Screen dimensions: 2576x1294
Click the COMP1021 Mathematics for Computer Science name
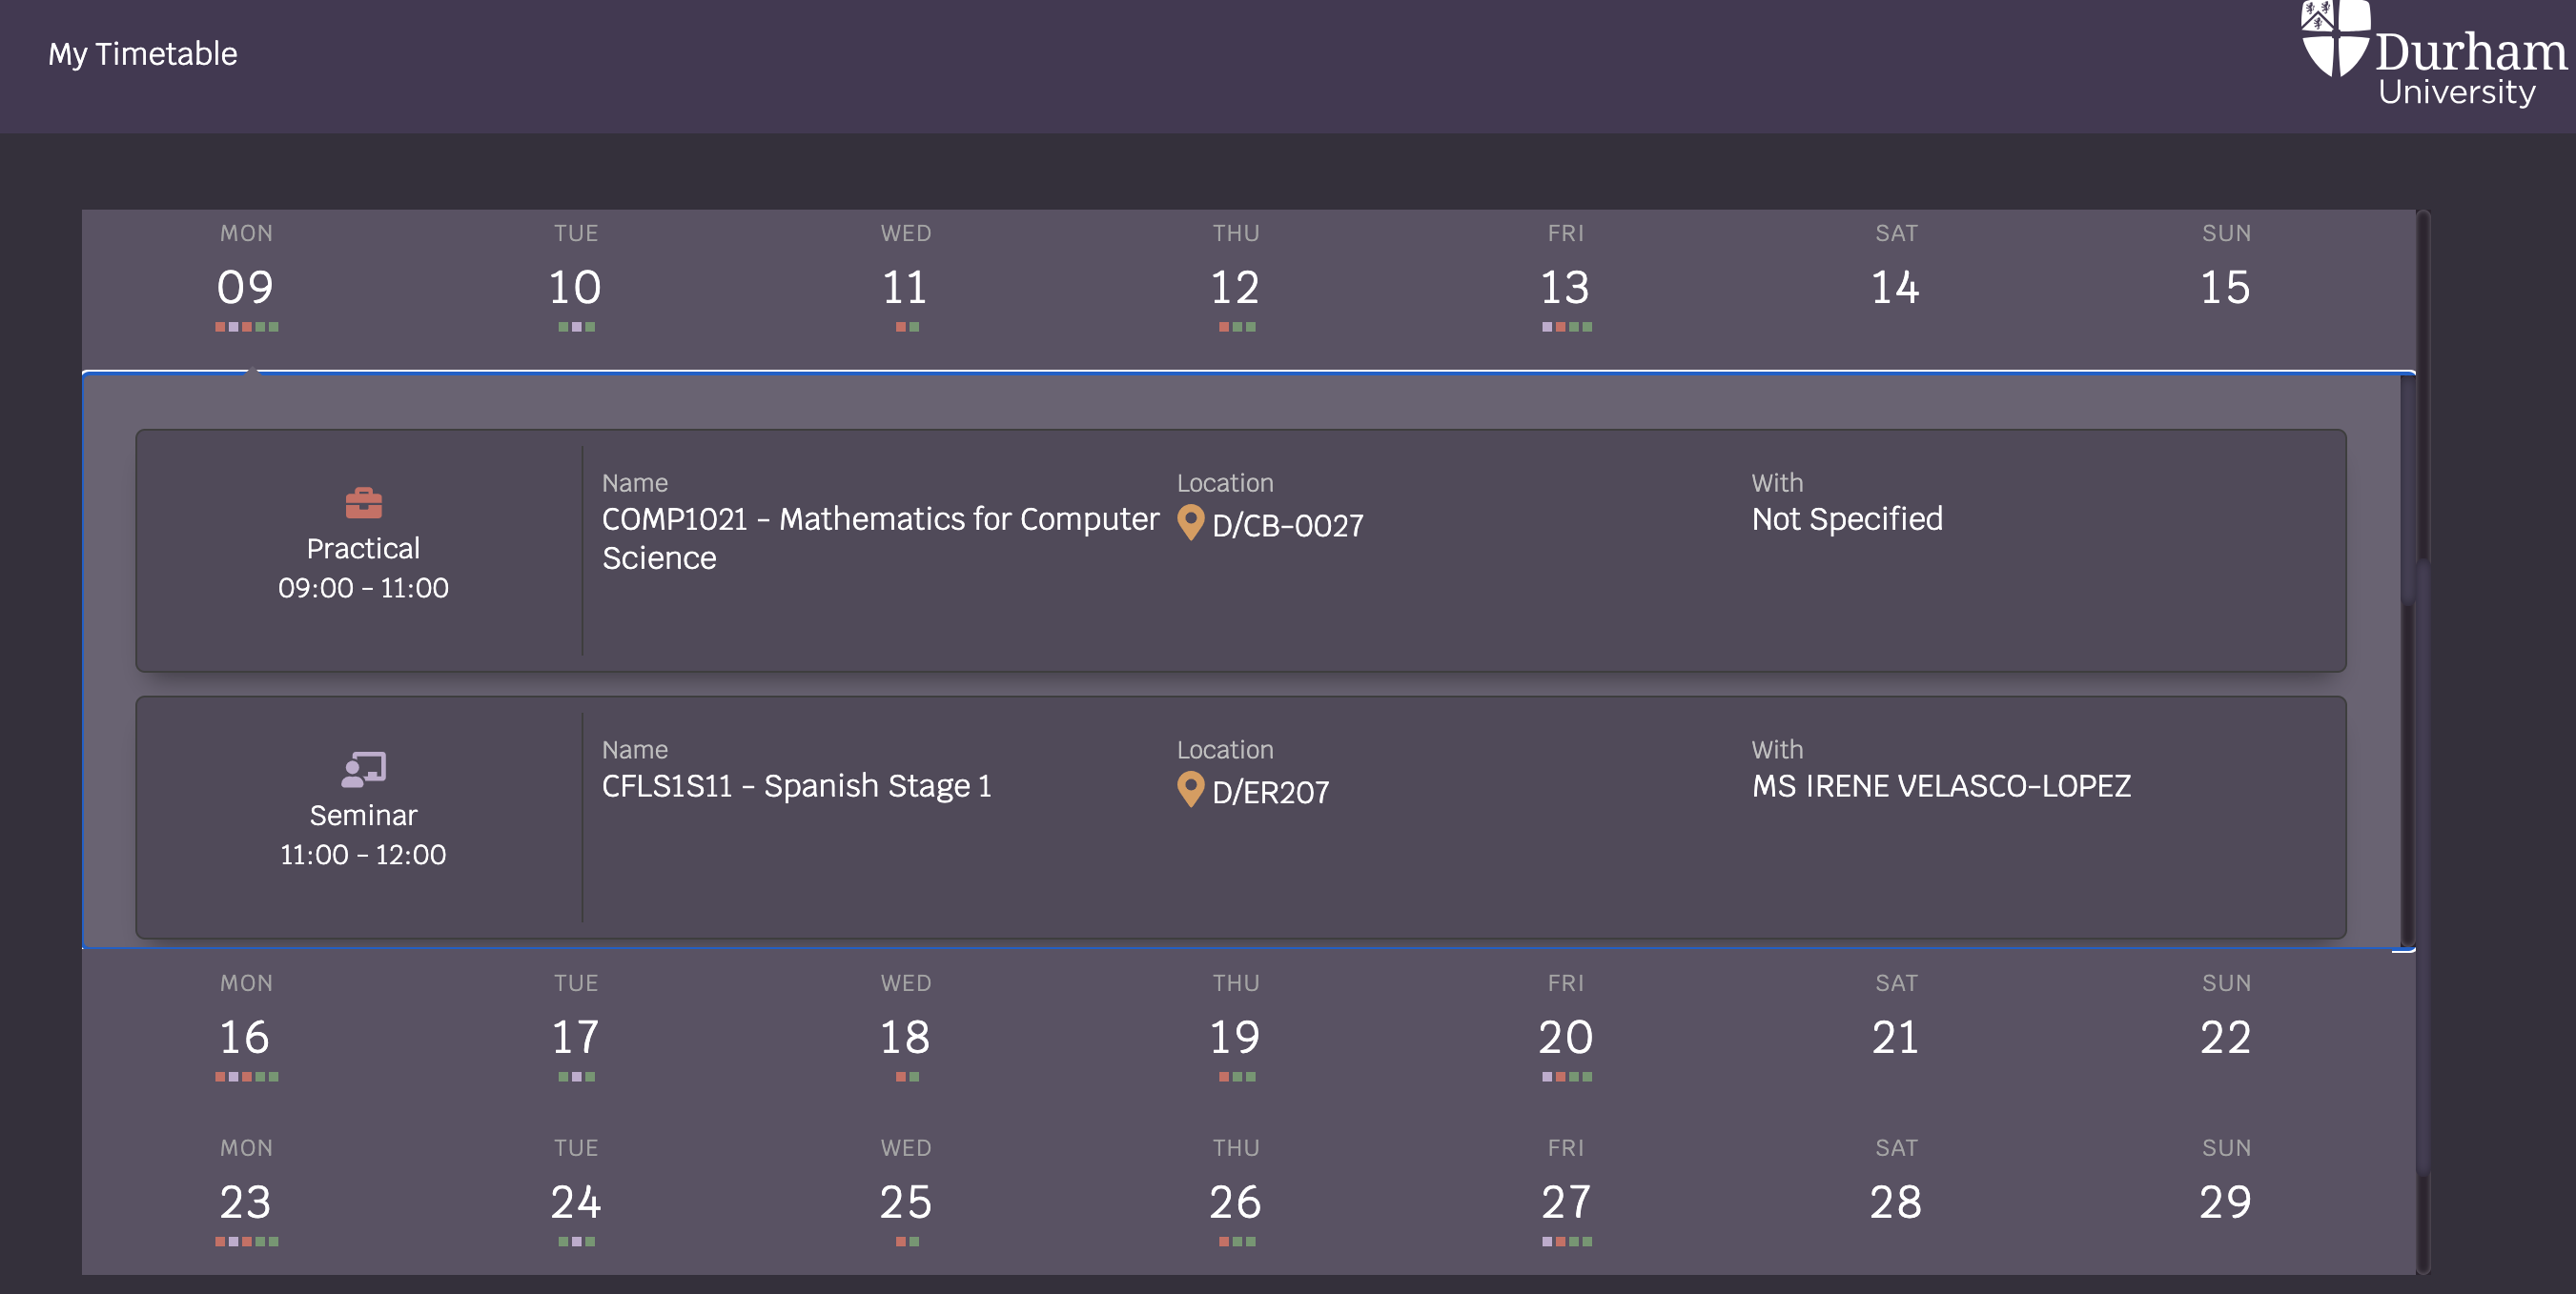click(880, 538)
